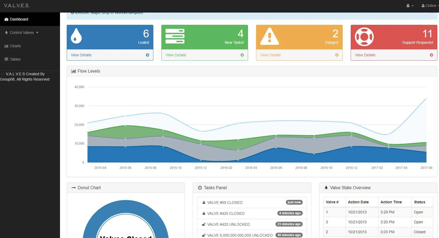The image size is (439, 238).
Task: Open the notifications bell dropdown
Action: pos(409,6)
